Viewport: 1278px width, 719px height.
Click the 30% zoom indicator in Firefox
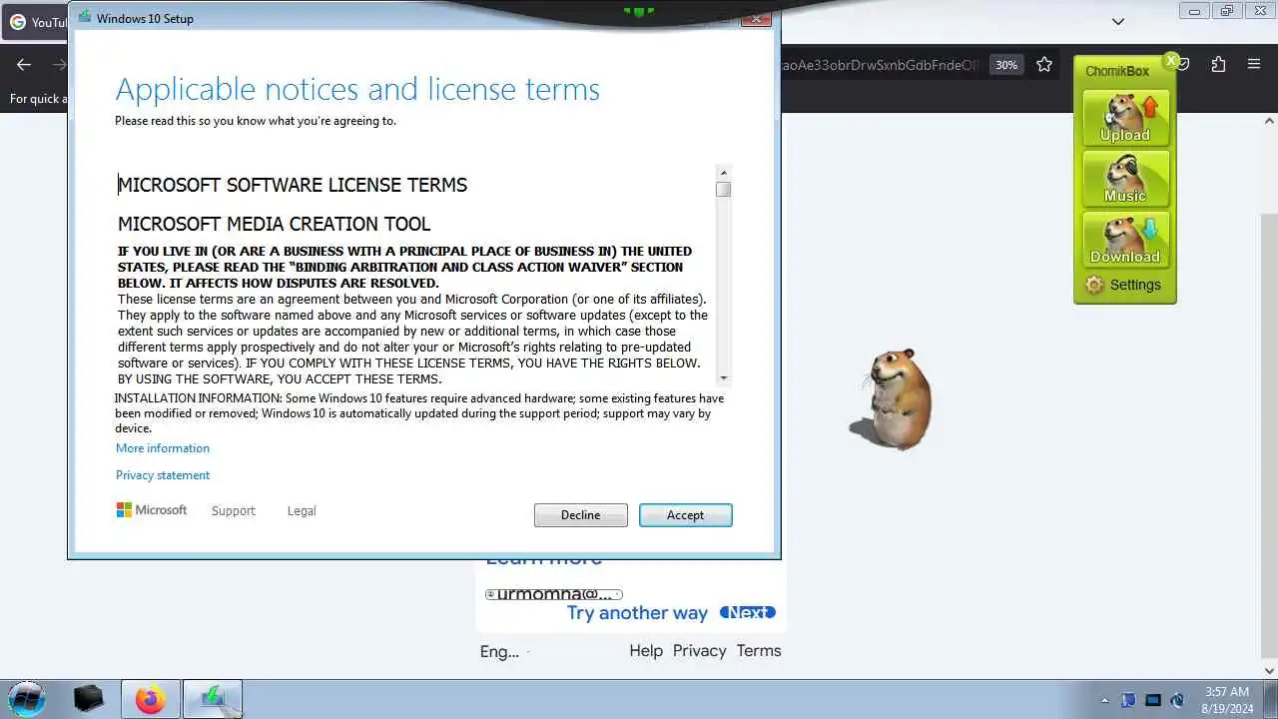pos(1006,65)
